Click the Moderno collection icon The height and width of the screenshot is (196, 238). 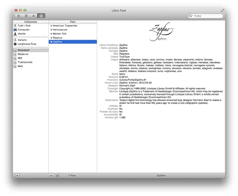pos(15,54)
